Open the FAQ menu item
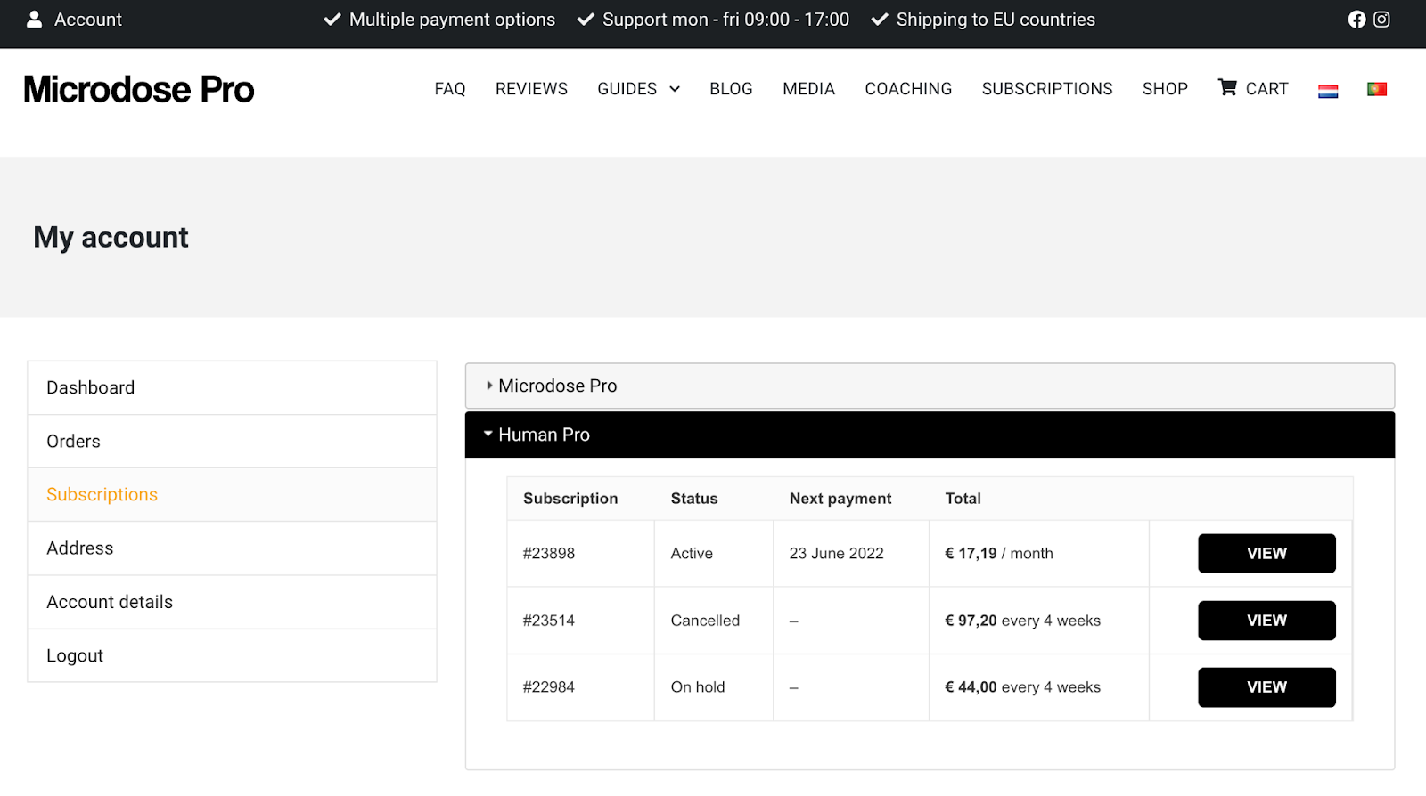 pos(450,89)
